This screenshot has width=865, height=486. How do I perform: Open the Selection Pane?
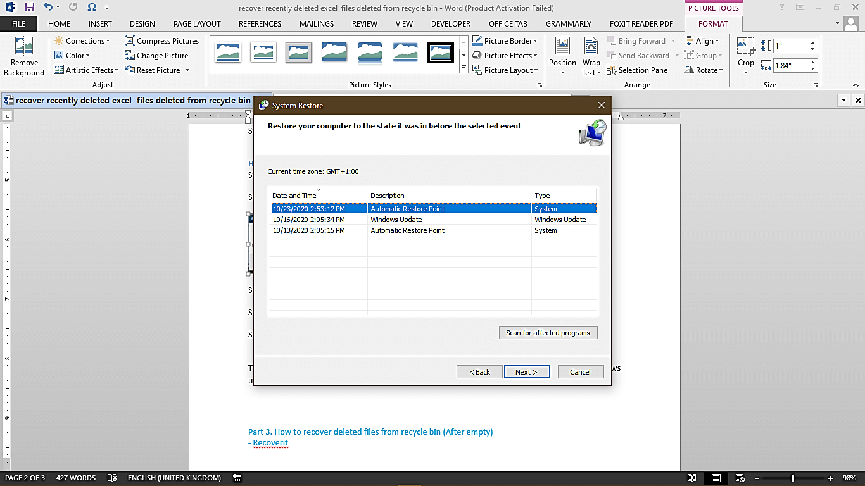pos(641,70)
